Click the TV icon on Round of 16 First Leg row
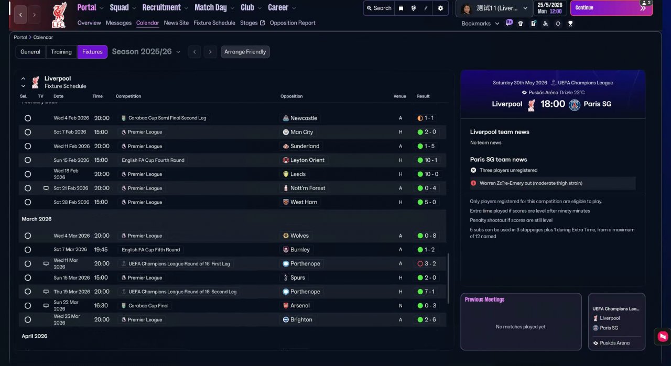This screenshot has height=366, width=671. pyautogui.click(x=46, y=263)
